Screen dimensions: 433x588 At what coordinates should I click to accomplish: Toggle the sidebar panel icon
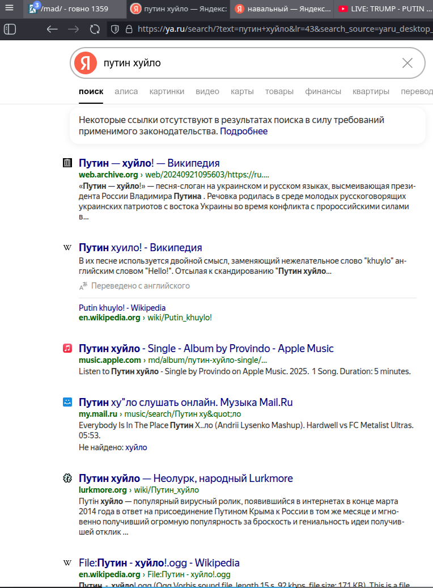coord(10,29)
